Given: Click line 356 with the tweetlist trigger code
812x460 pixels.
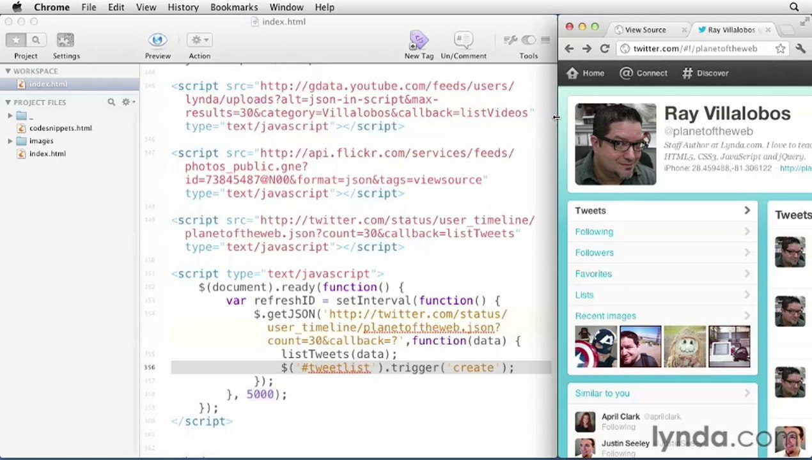Looking at the screenshot, I should [x=361, y=368].
